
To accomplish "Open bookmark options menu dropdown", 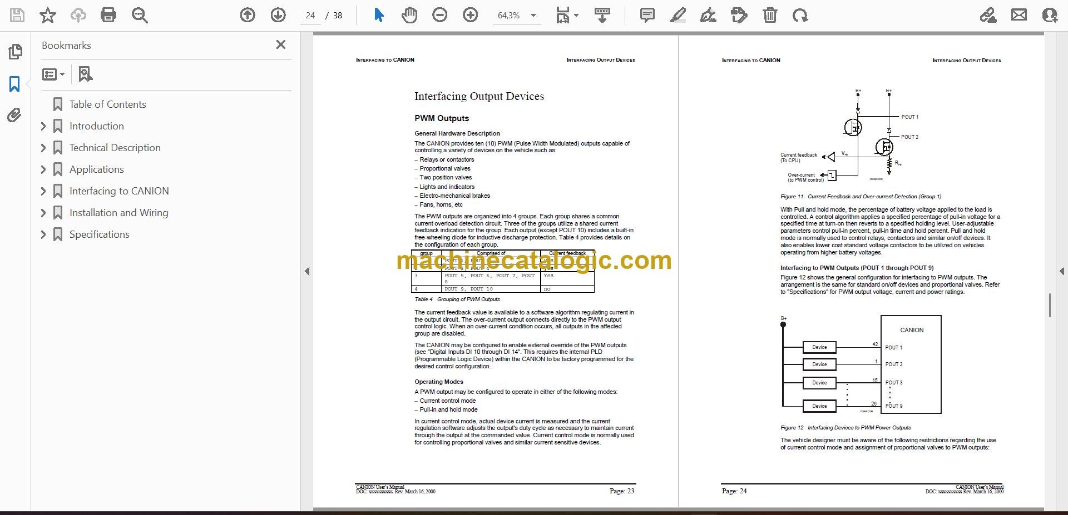I will (x=54, y=74).
